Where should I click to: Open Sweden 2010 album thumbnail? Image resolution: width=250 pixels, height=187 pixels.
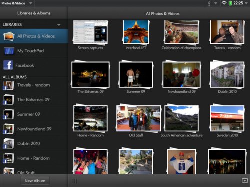pyautogui.click(x=227, y=118)
